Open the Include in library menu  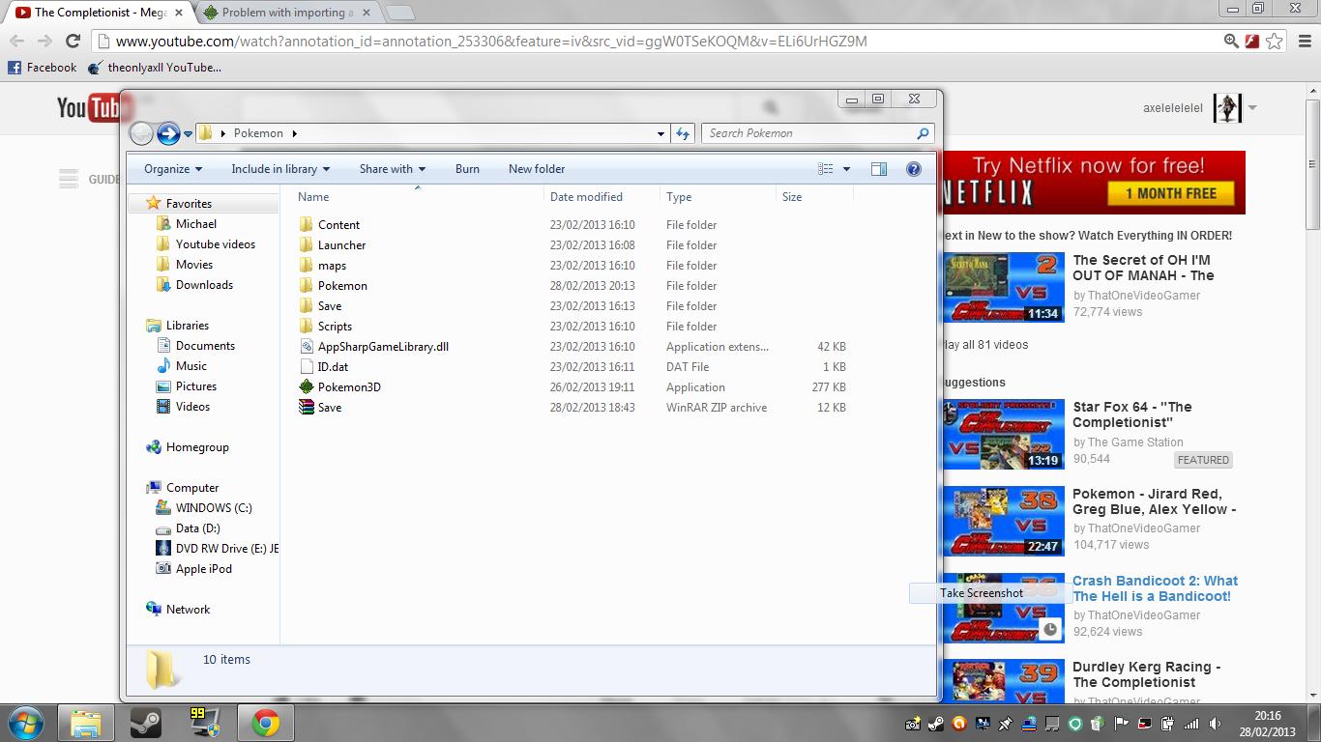(x=280, y=169)
